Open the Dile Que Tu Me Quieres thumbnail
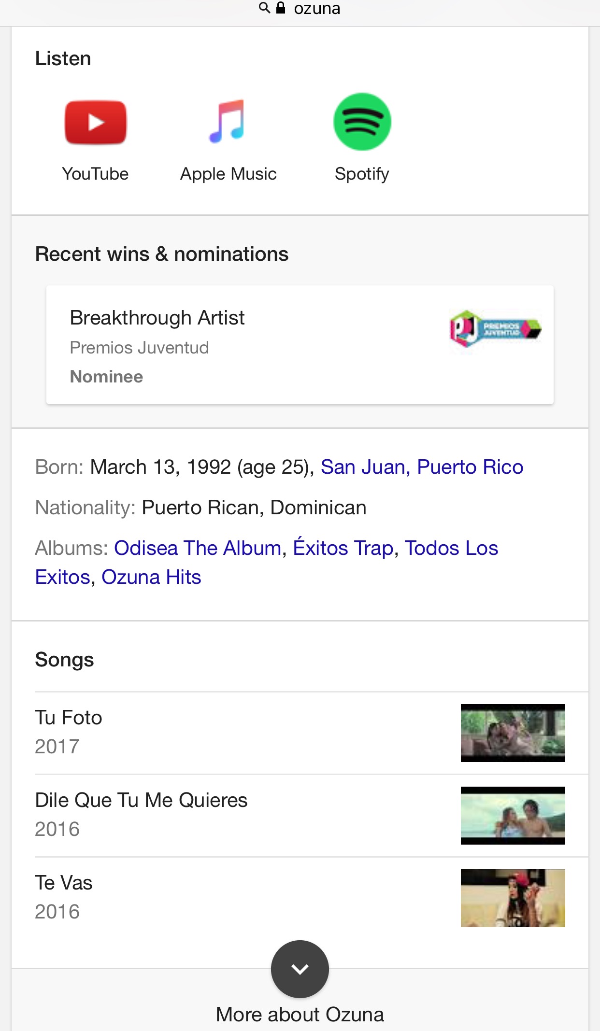Image resolution: width=600 pixels, height=1031 pixels. [x=513, y=815]
